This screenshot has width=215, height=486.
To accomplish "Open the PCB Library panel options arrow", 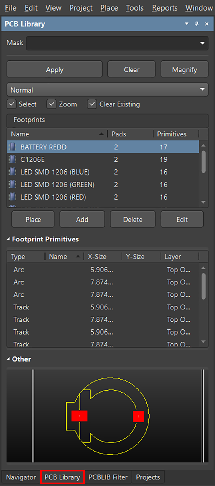I will pyautogui.click(x=187, y=24).
